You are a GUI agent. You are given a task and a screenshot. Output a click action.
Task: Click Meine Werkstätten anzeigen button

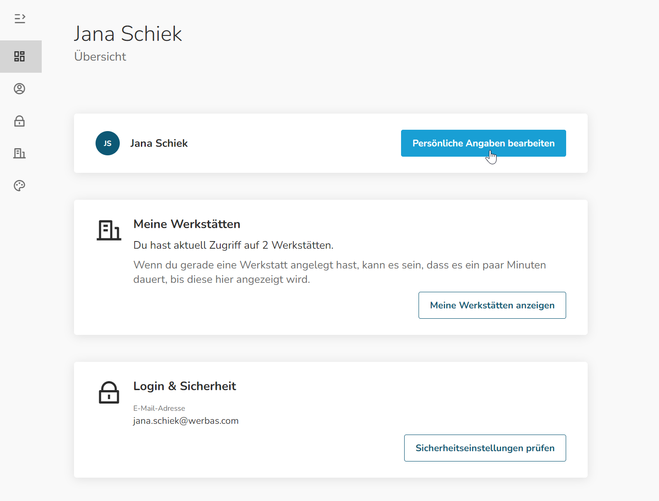pos(492,305)
